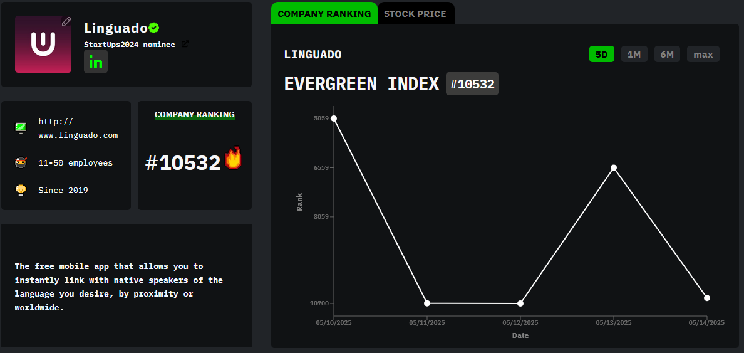
Task: Open the StartUps2024 nominee link
Action: [130, 44]
